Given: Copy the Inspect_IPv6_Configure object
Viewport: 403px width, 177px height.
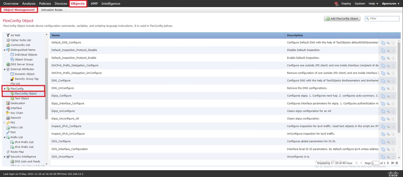Looking at the screenshot, I should point(383,126).
